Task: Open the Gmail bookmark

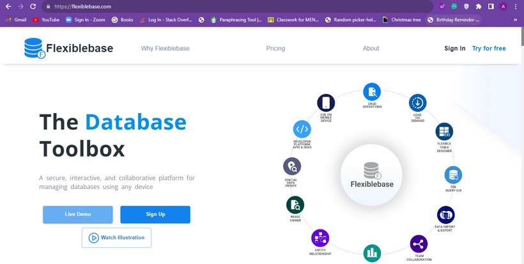Action: pyautogui.click(x=16, y=20)
